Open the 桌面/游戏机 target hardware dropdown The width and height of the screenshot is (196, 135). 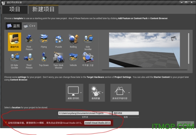[x=74, y=92]
